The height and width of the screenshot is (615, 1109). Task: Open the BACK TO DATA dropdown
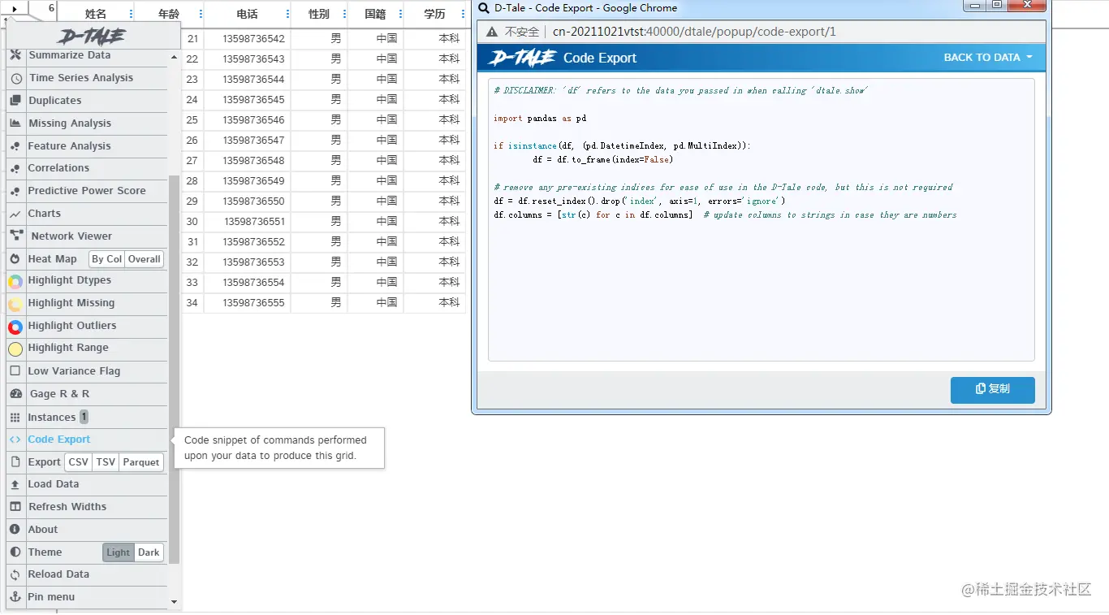click(988, 58)
